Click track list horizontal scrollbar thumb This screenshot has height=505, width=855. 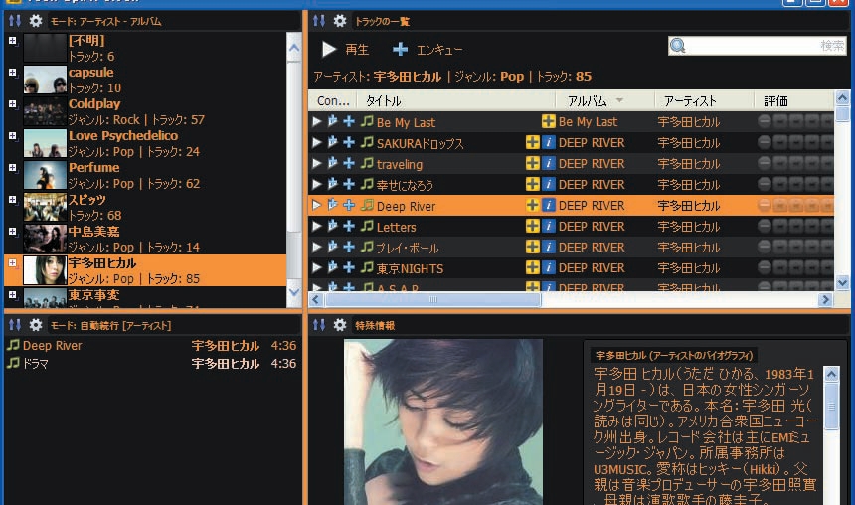tap(432, 299)
